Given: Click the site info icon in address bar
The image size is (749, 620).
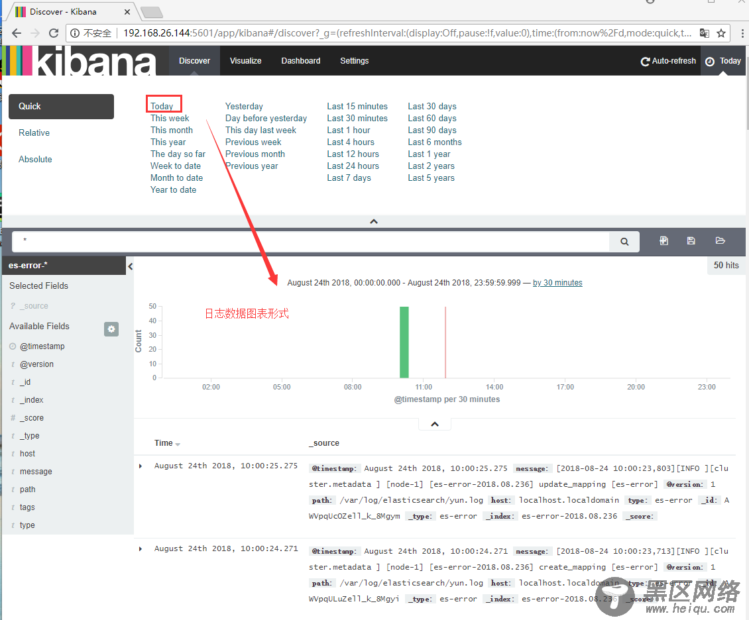Looking at the screenshot, I should coord(75,33).
